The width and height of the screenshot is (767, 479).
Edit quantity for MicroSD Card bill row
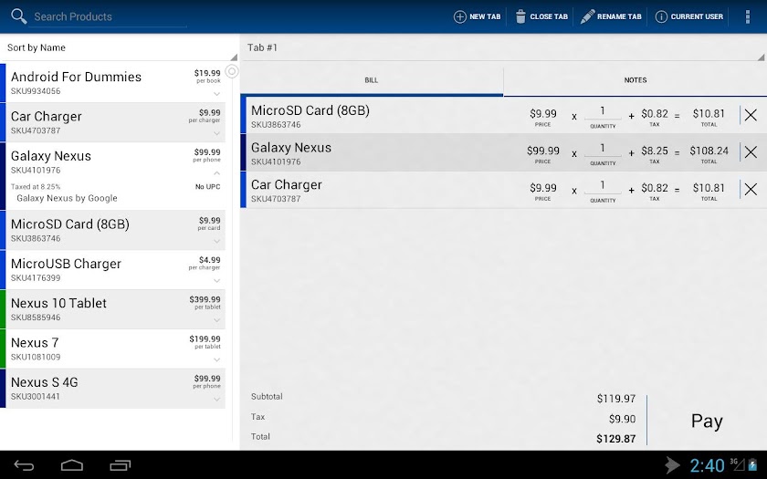click(603, 112)
